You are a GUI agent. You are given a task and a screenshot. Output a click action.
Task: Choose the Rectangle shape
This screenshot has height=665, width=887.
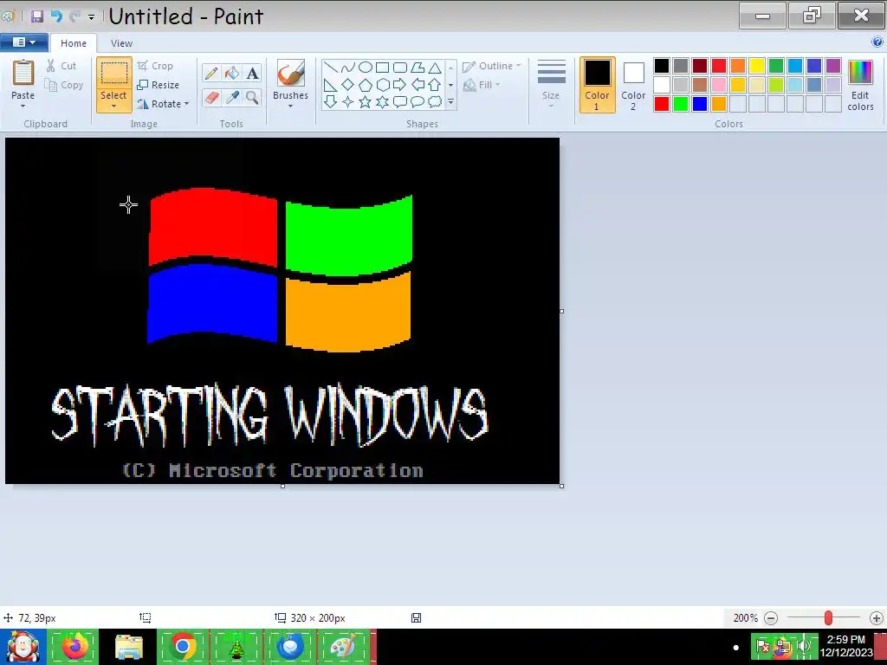point(382,68)
